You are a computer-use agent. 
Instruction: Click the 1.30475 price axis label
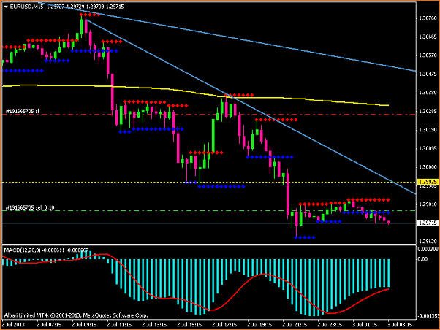428,74
